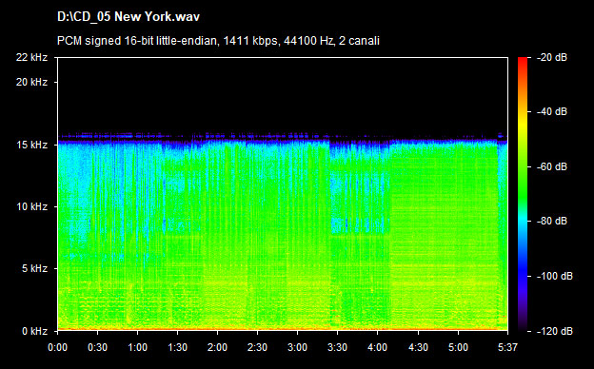Image resolution: width=594 pixels, height=369 pixels.
Task: Click the '-40 dB' color scale label
Action: pos(552,111)
